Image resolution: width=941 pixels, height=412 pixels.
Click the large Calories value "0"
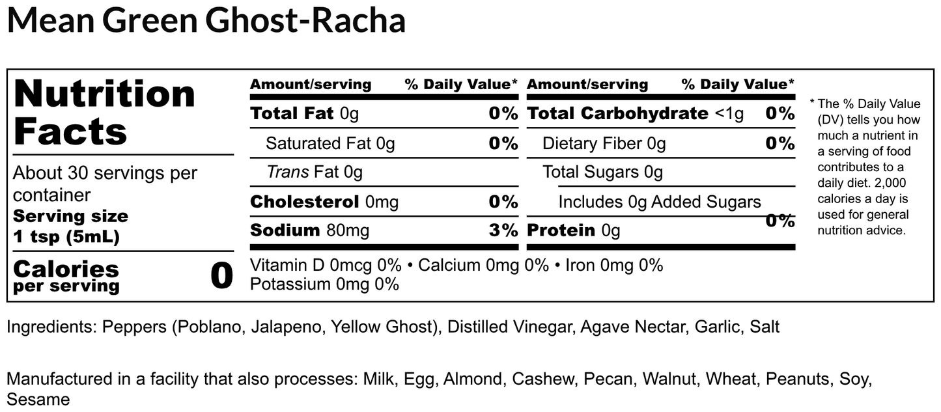[x=221, y=276]
